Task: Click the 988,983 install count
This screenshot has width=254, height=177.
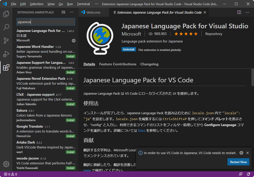Action: [158, 34]
